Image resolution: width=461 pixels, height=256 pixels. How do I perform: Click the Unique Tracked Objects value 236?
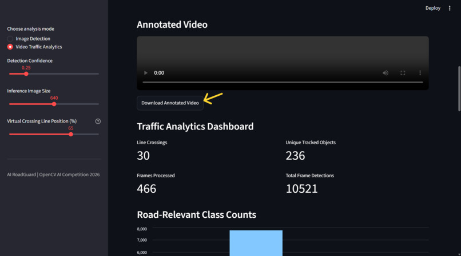point(295,156)
